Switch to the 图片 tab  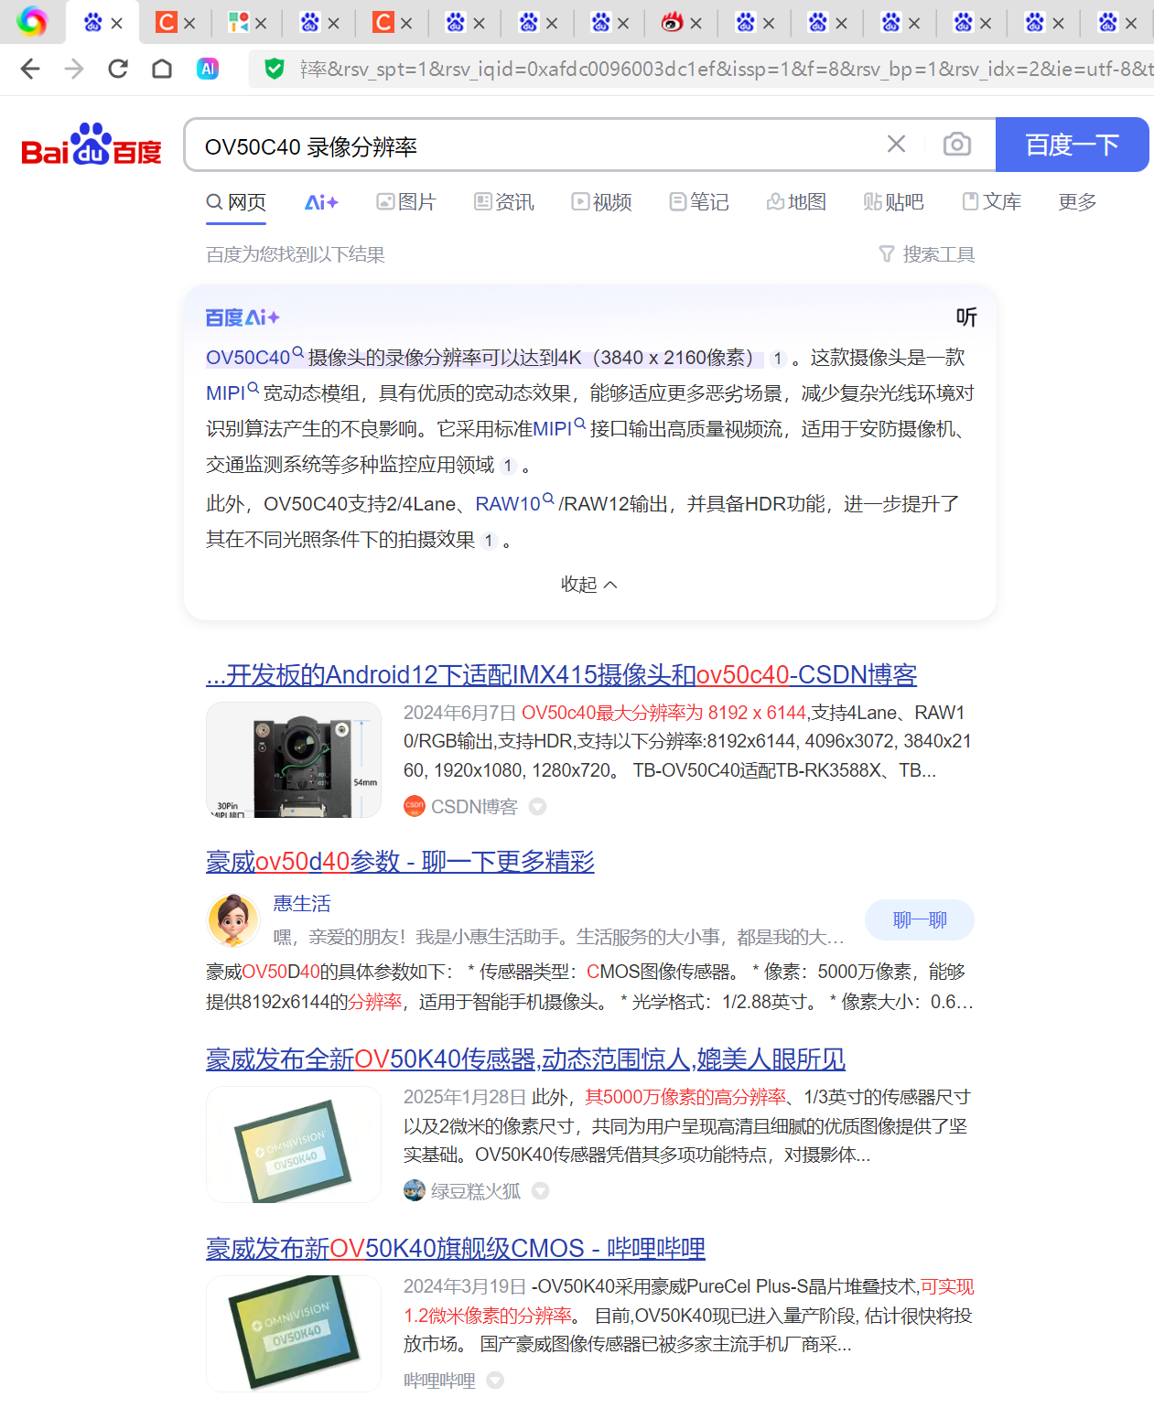[406, 201]
